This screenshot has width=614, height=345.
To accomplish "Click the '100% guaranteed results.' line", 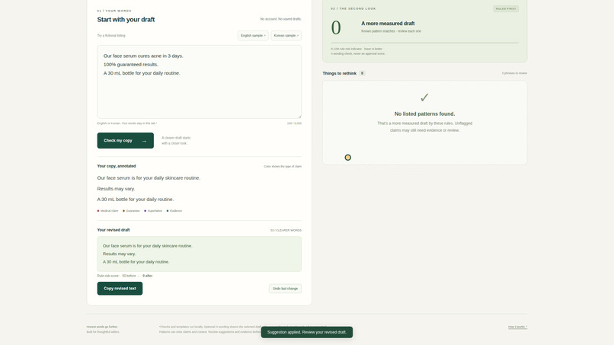I will point(131,65).
